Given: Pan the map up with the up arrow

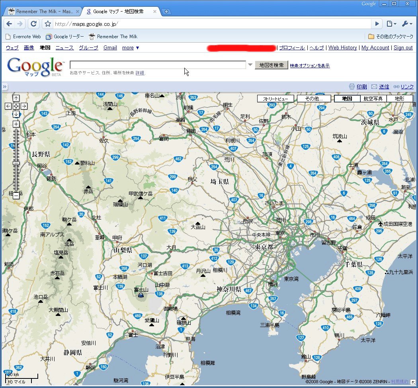Looking at the screenshot, I should (16, 98).
